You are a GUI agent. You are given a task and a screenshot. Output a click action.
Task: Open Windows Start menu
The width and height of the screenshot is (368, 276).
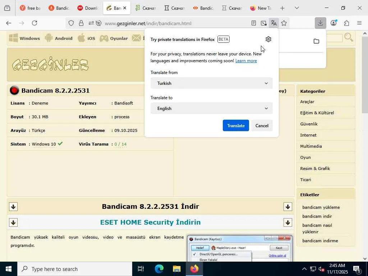pyautogui.click(x=9, y=269)
